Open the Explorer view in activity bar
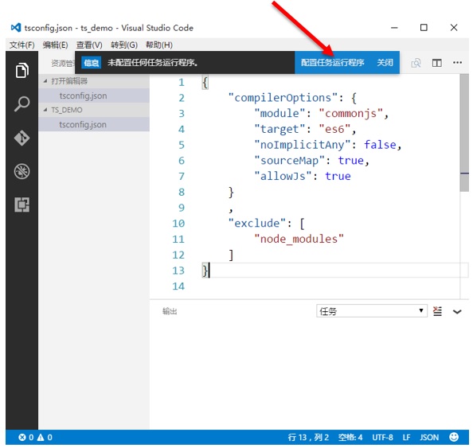The height and width of the screenshot is (448, 473). [x=22, y=70]
